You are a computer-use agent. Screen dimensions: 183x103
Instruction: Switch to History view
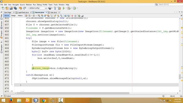(20, 15)
